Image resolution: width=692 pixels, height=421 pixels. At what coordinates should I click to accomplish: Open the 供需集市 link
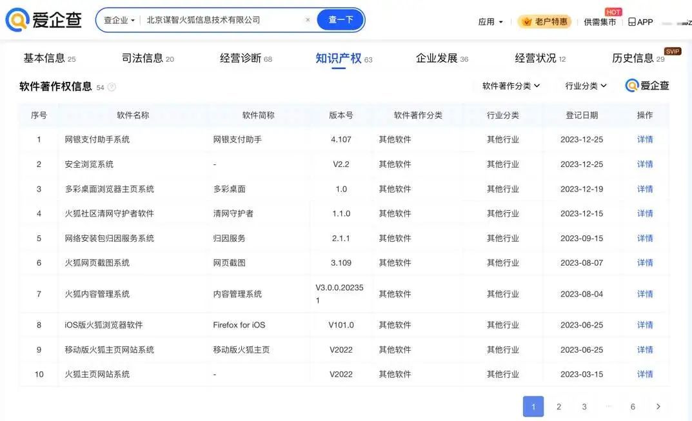[x=600, y=22]
